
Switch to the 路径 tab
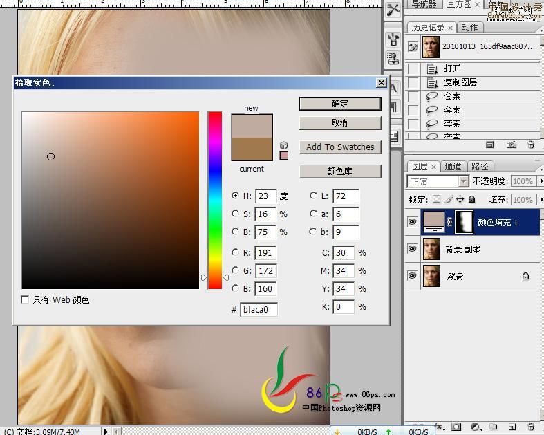point(480,166)
